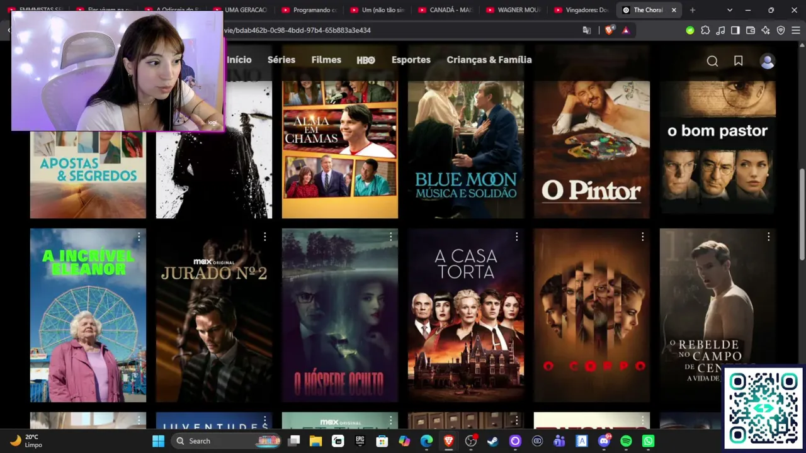Open the Brave VPN shield icon

click(x=781, y=30)
